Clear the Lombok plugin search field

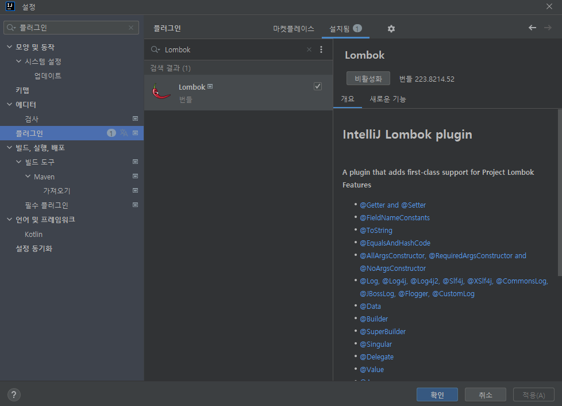coord(309,49)
